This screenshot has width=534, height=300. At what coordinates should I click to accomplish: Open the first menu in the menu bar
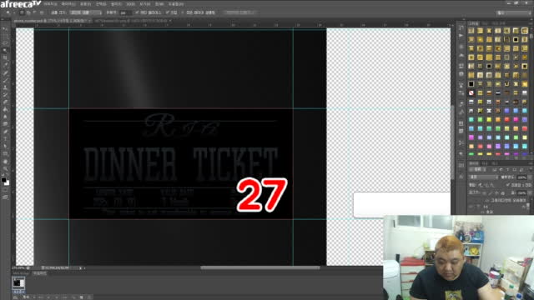pyautogui.click(x=50, y=4)
